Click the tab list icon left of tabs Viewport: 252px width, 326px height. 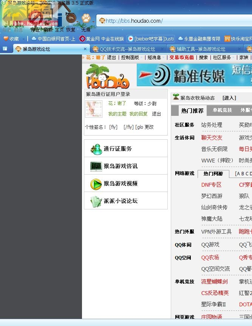coord(5,49)
